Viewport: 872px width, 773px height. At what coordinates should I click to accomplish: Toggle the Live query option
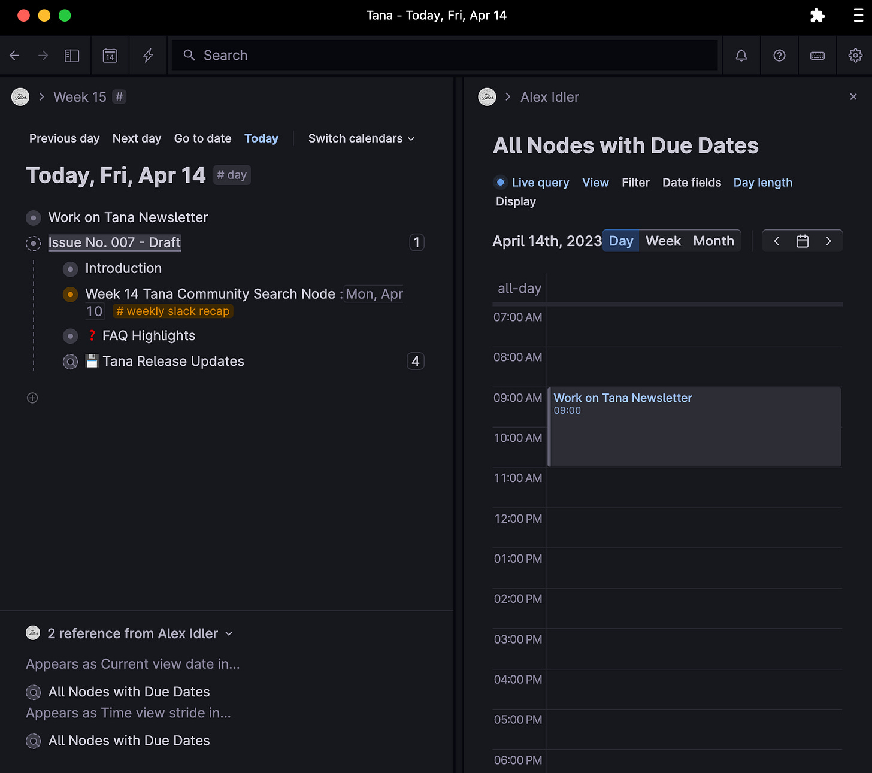click(531, 183)
